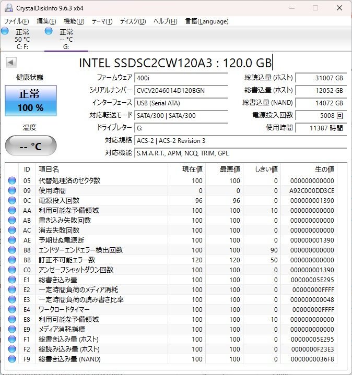This screenshot has height=375, width=352.
Task: Click blue status icon for row AC
Action: [12, 231]
